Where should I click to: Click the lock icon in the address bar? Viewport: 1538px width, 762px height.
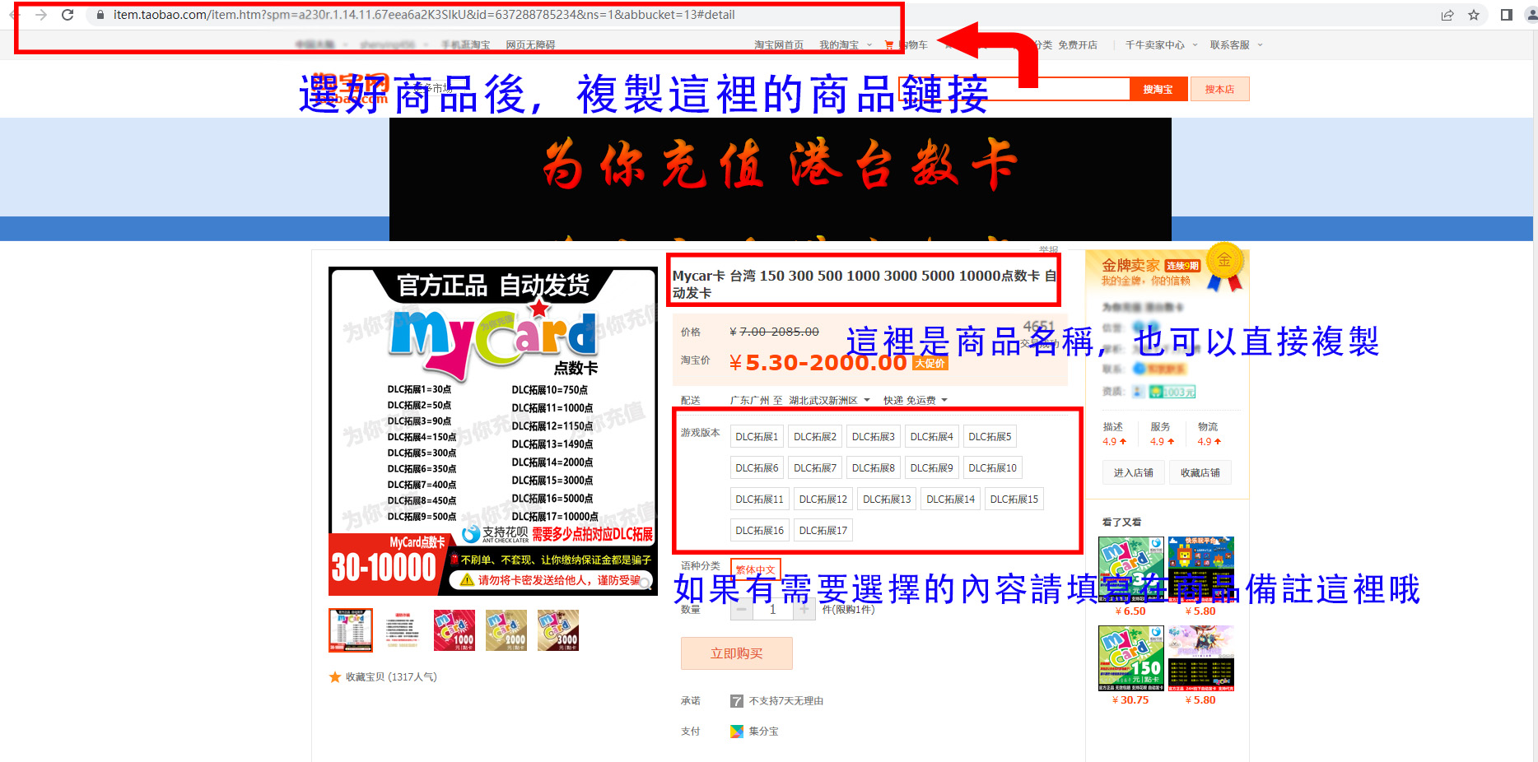[x=100, y=15]
